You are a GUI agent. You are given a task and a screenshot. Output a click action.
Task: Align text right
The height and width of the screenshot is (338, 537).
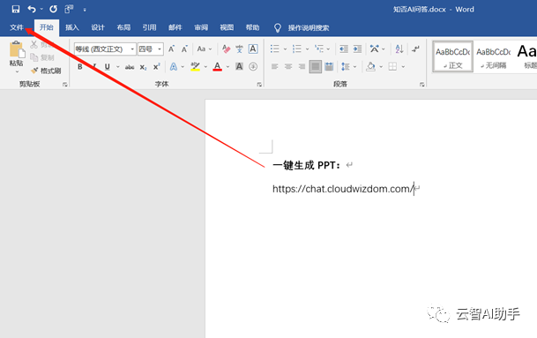[302, 66]
